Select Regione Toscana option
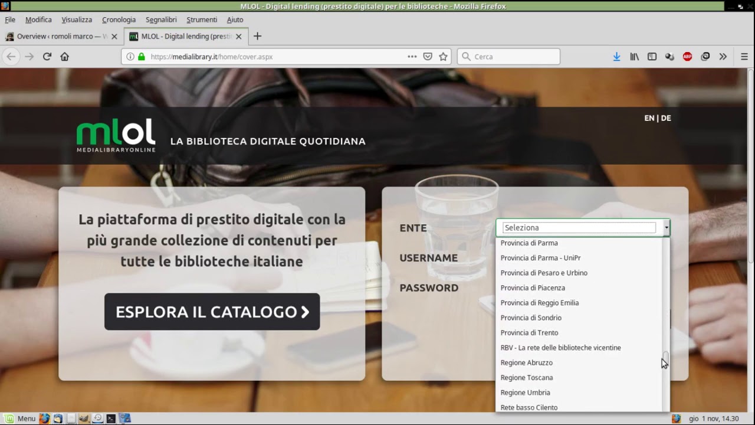Viewport: 755px width, 425px height. click(x=579, y=377)
